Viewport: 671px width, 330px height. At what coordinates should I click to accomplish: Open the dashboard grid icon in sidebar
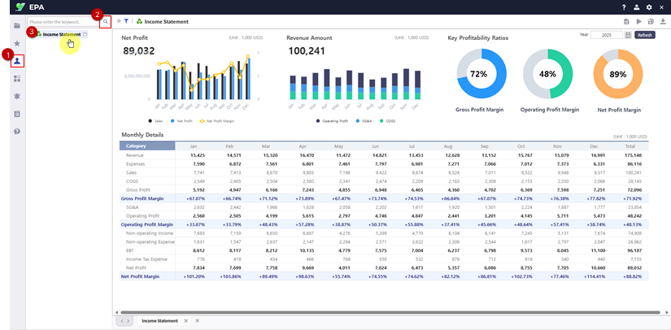click(x=17, y=79)
